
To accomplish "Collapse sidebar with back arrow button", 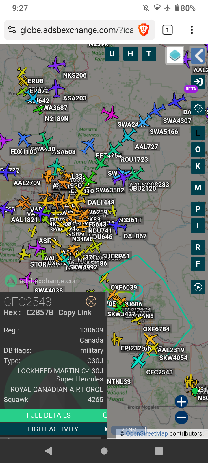I will tap(198, 55).
